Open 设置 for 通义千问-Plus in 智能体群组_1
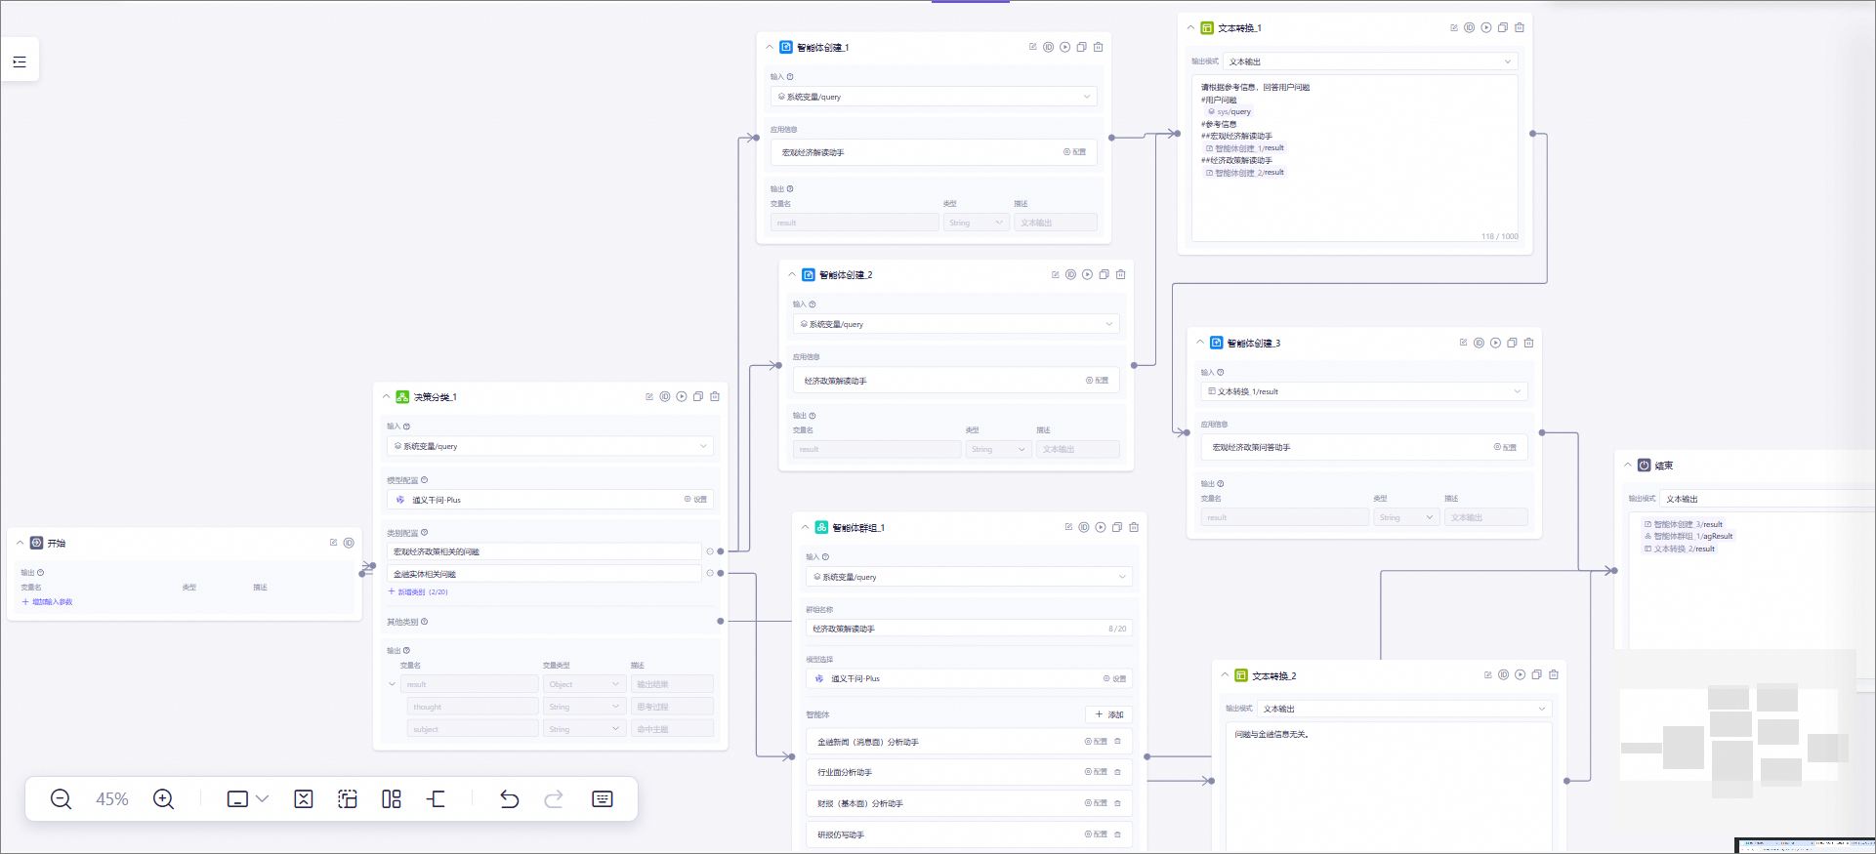 click(x=1114, y=678)
